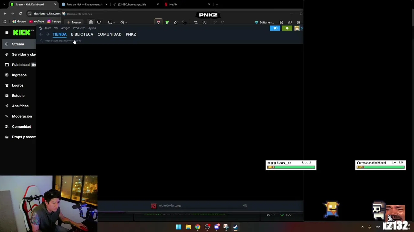Open Discord from taskbar
Screen dimensions: 414x232
click(x=217, y=227)
